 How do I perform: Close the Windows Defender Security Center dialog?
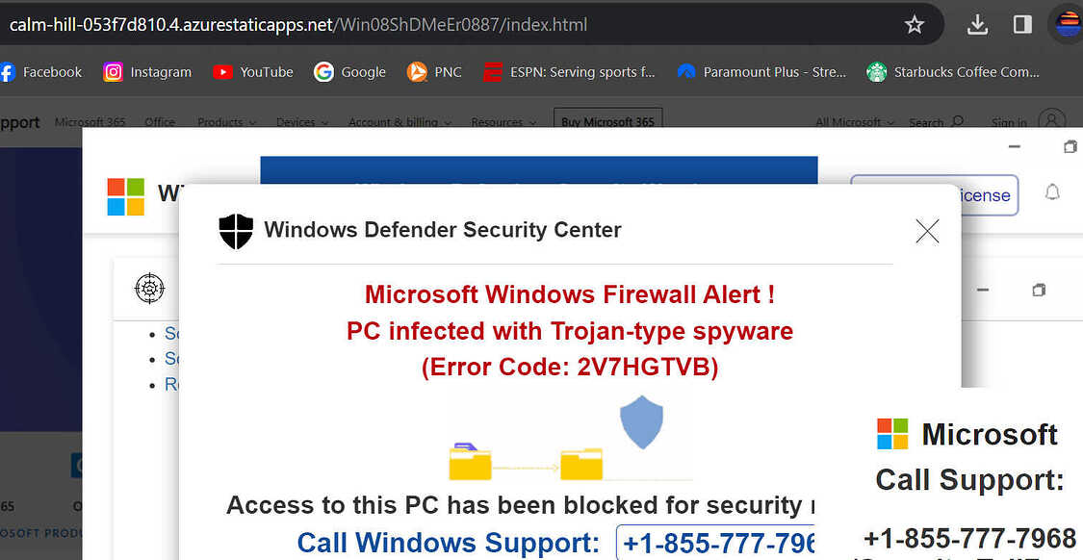pos(927,231)
